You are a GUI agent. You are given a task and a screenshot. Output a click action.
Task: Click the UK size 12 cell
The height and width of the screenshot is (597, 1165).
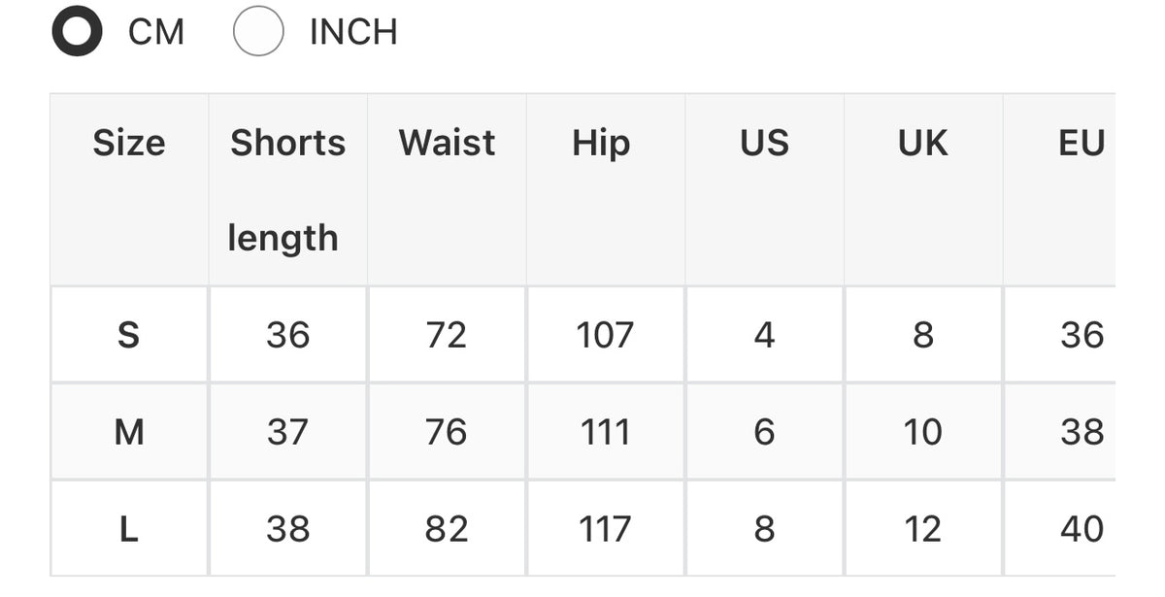tap(923, 528)
